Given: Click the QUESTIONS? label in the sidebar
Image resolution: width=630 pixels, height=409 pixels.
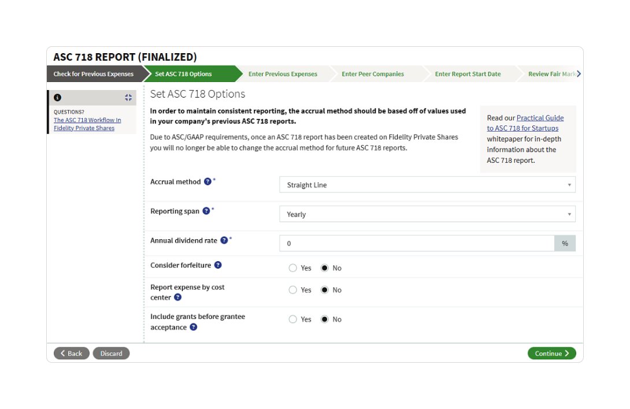Looking at the screenshot, I should pos(69,112).
